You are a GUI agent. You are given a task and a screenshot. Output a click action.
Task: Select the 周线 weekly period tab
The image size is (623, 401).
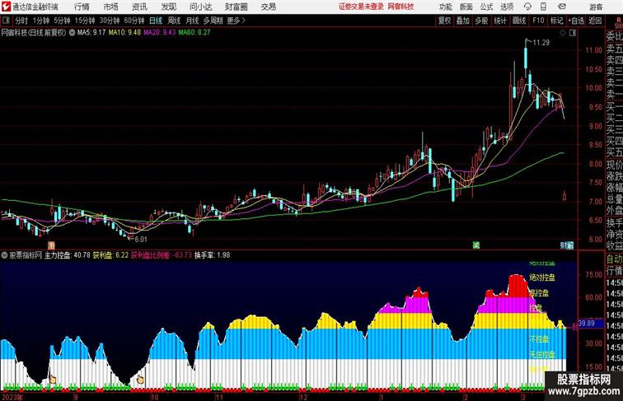coord(174,21)
